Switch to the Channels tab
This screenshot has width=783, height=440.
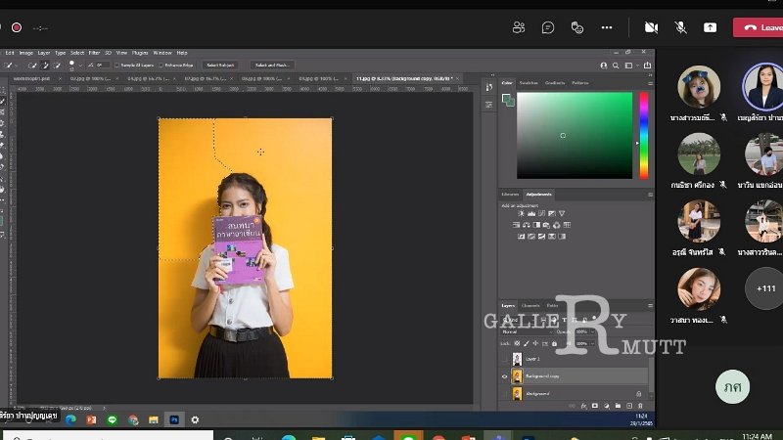[x=530, y=305]
